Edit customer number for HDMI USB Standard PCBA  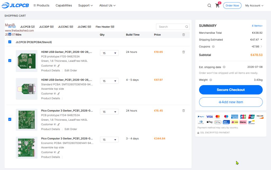(x=58, y=94)
